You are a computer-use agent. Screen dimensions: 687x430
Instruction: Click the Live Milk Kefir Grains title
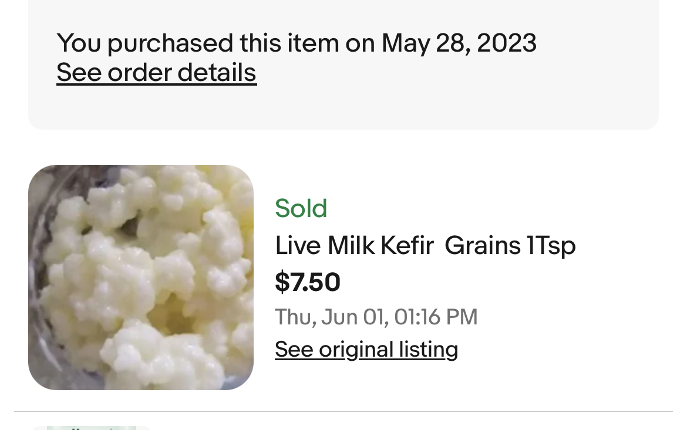coord(425,245)
